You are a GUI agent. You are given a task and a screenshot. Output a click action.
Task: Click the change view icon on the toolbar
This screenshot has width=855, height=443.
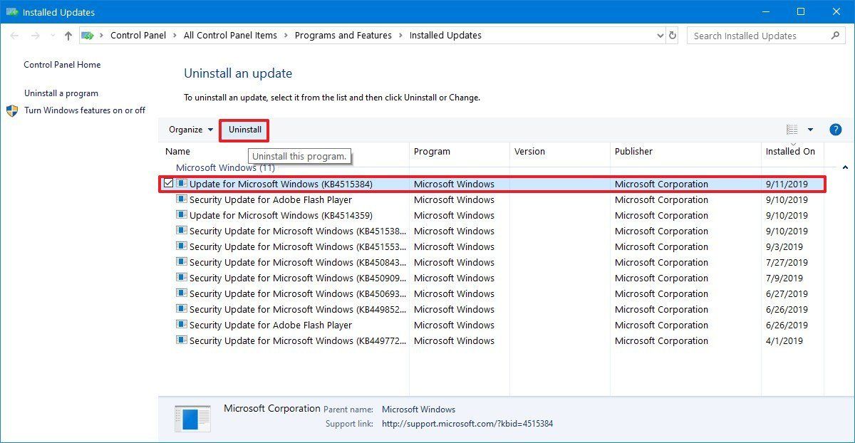coord(791,130)
